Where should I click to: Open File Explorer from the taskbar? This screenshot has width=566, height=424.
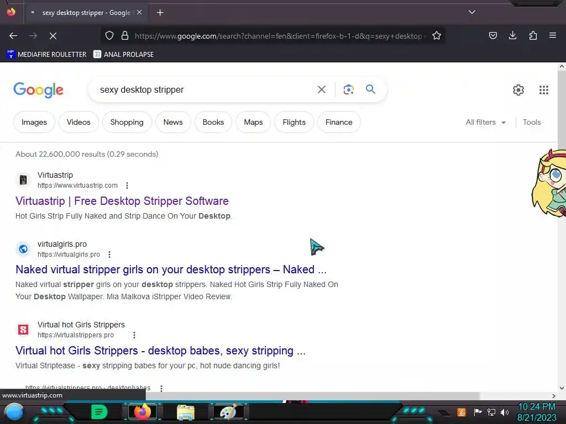click(186, 412)
